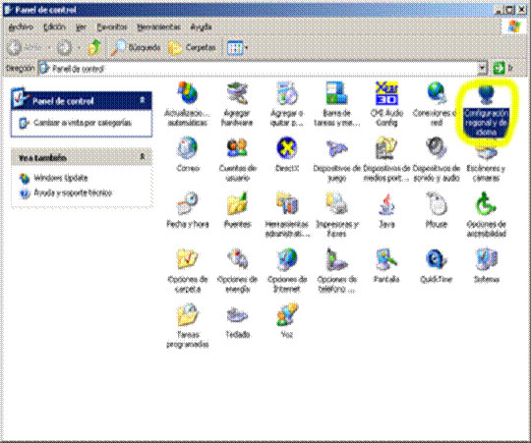This screenshot has width=531, height=443.
Task: Click the green Ir go button
Action: (x=499, y=69)
